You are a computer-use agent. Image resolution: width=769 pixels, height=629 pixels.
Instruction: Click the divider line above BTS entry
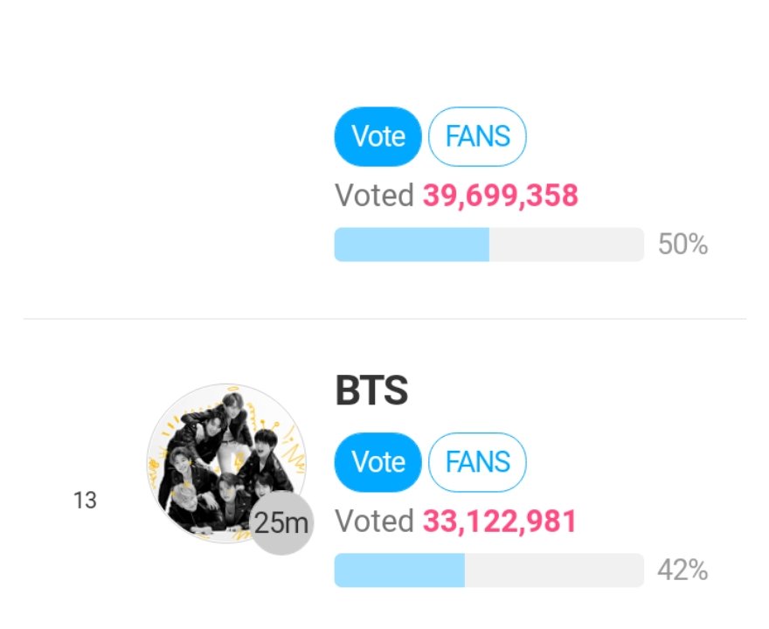point(385,319)
